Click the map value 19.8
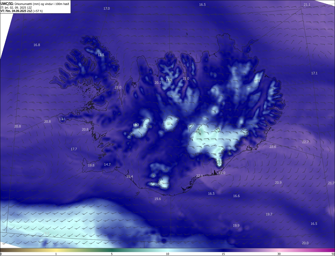The height and width of the screenshot is (256, 335). (91, 165)
